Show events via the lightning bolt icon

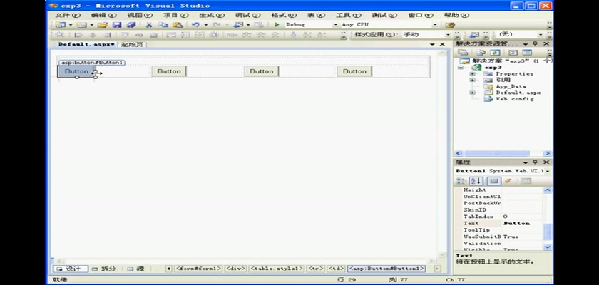tap(508, 181)
